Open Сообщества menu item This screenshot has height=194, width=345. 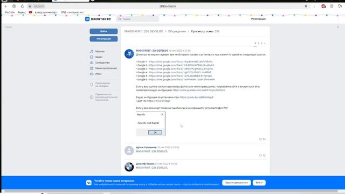pos(102,63)
